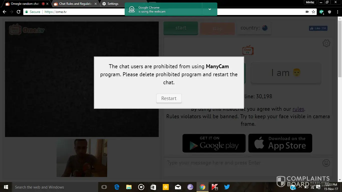Open the rules link

coord(298,109)
